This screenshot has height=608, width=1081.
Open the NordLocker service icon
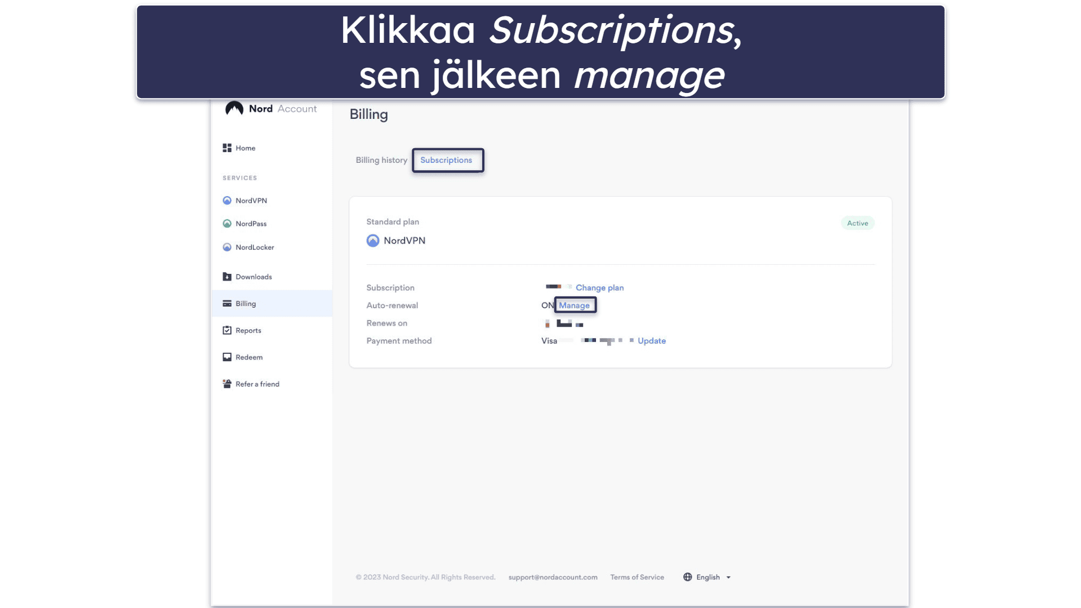[227, 247]
